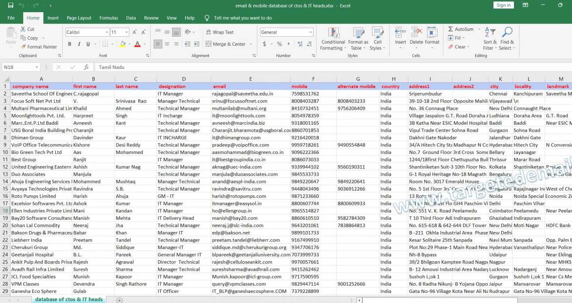Click the Insert Function fx icon

click(86, 67)
